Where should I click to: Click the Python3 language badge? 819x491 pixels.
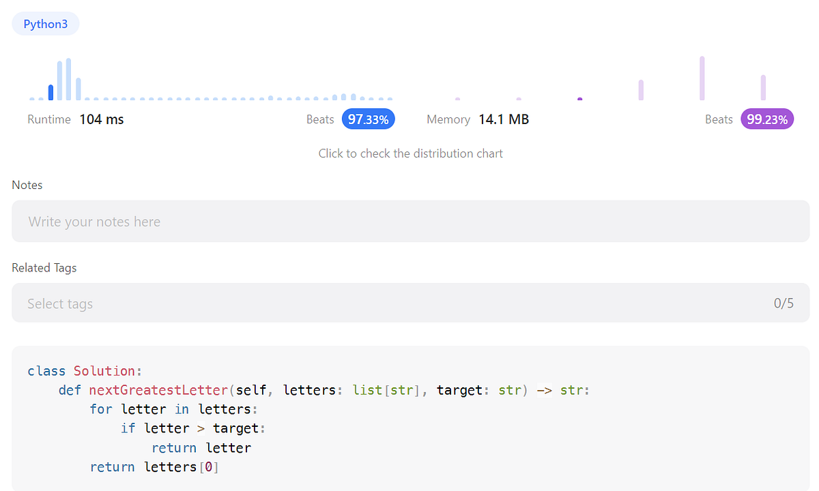pos(45,24)
